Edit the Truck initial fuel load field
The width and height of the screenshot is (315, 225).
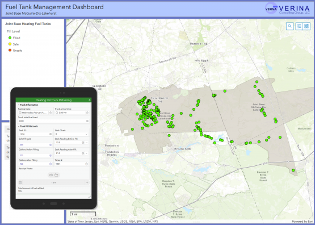click(x=53, y=121)
